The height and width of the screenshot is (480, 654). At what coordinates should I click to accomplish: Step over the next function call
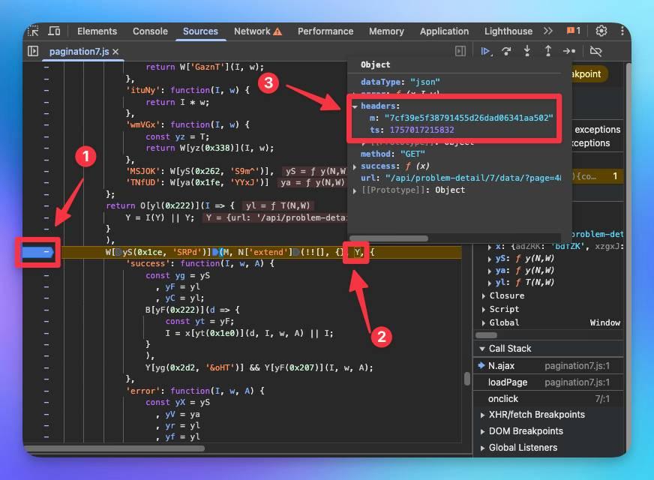pos(506,51)
